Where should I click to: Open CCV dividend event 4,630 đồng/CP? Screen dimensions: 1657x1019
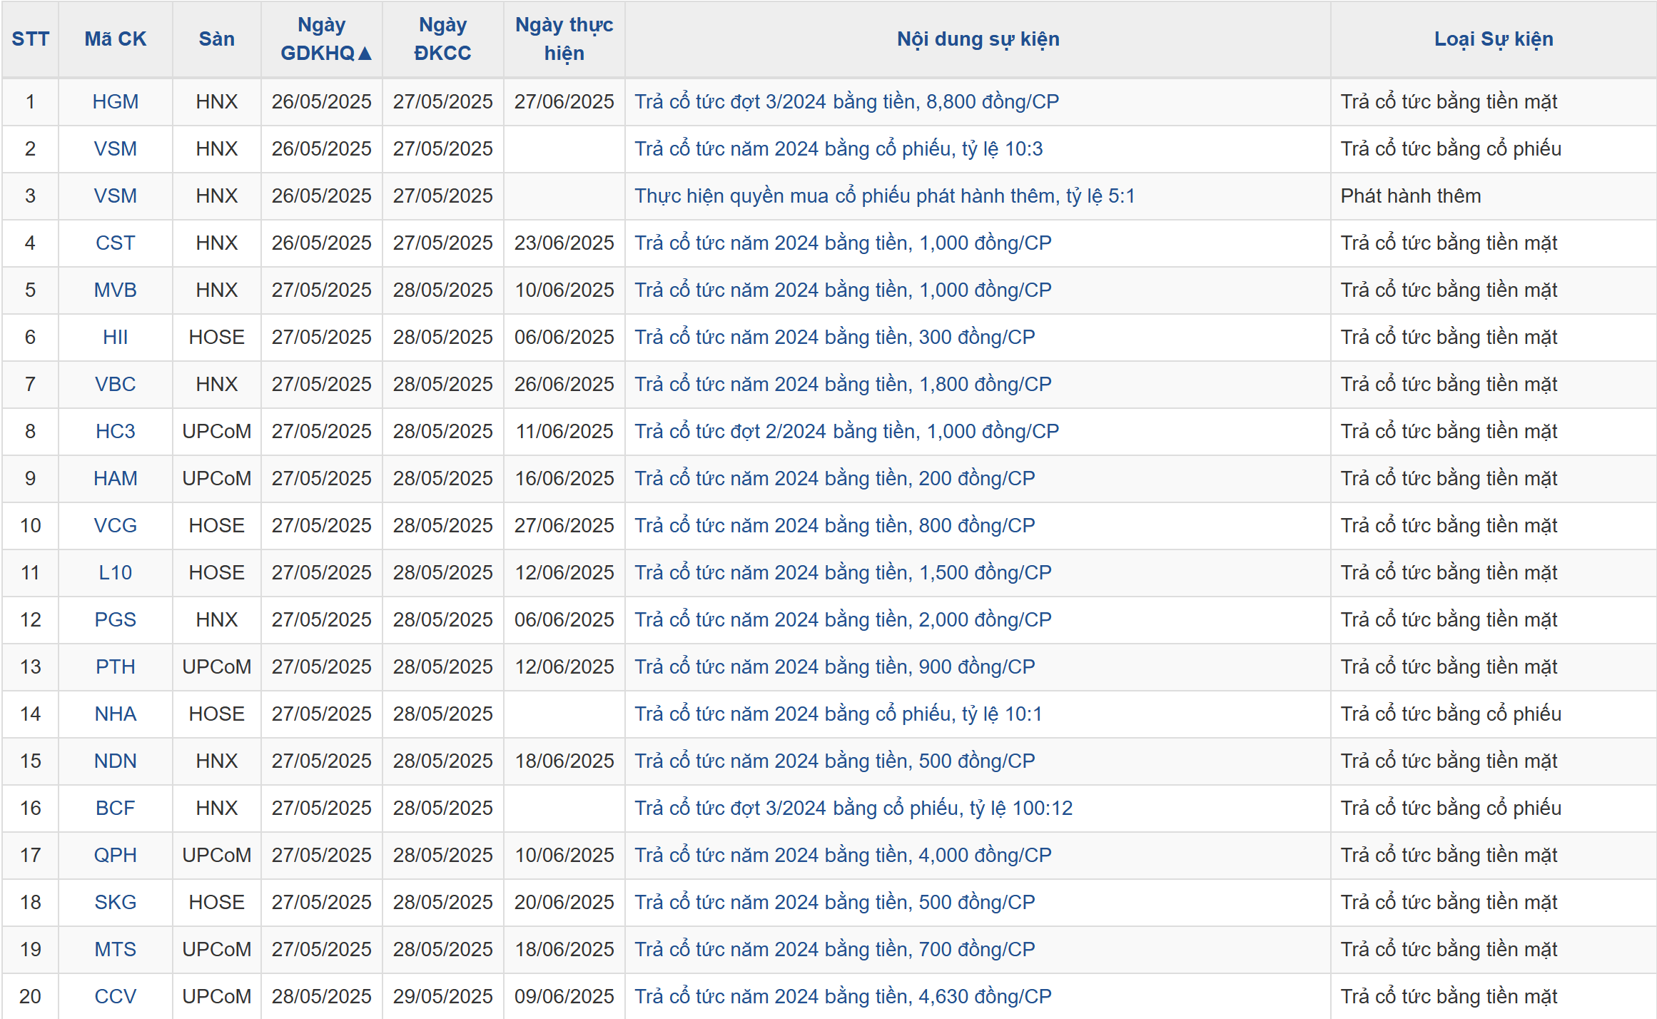tap(843, 997)
